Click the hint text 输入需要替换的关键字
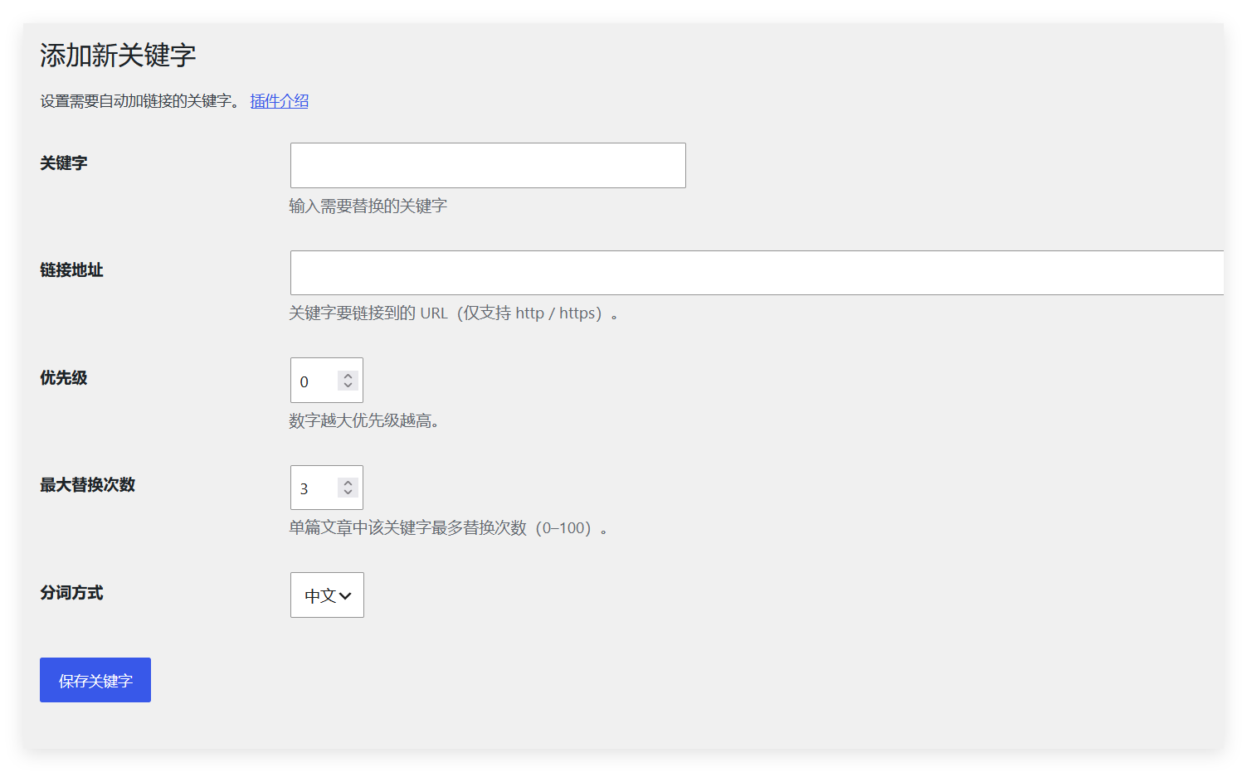 [368, 206]
